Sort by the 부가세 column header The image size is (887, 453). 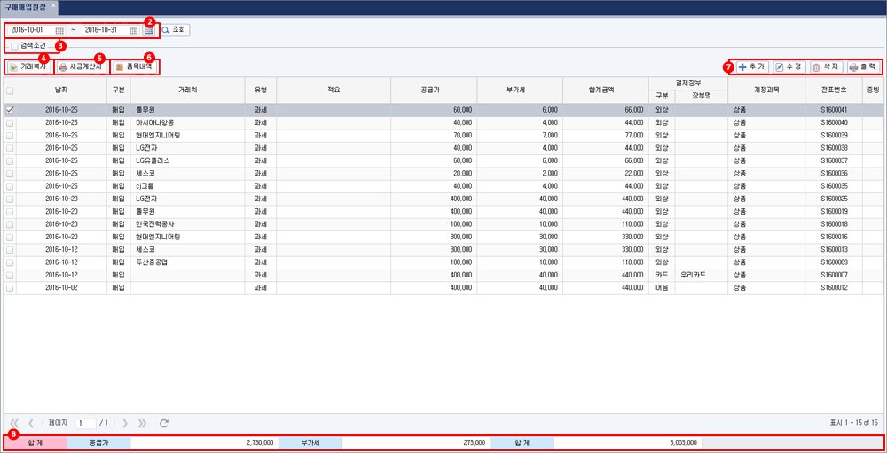(519, 90)
